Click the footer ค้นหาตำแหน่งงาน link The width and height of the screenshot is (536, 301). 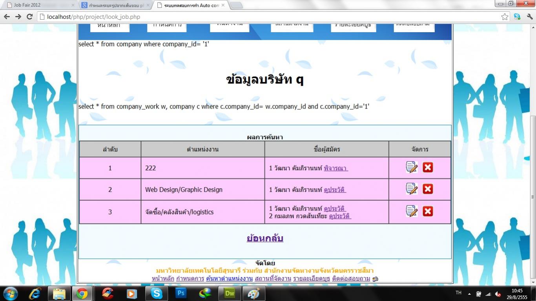pos(229,279)
